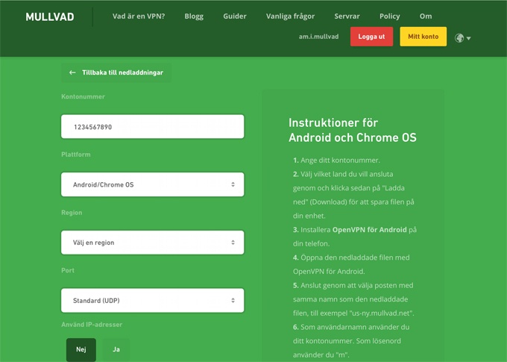Open the Port Standard (UDP) dropdown
The height and width of the screenshot is (362, 507).
click(152, 301)
